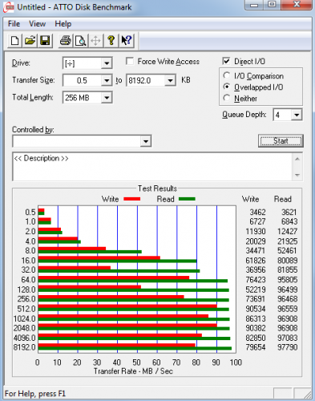This screenshot has width=315, height=401.
Task: Click read value 96499 for 128.0 KB
Action: [x=288, y=290]
